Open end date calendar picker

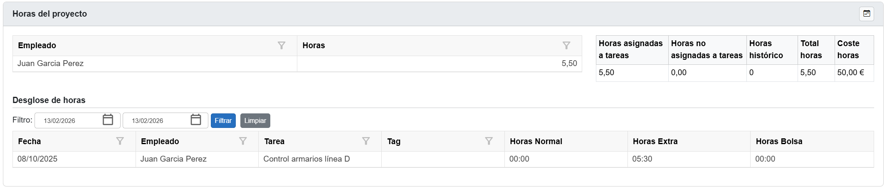click(x=196, y=120)
